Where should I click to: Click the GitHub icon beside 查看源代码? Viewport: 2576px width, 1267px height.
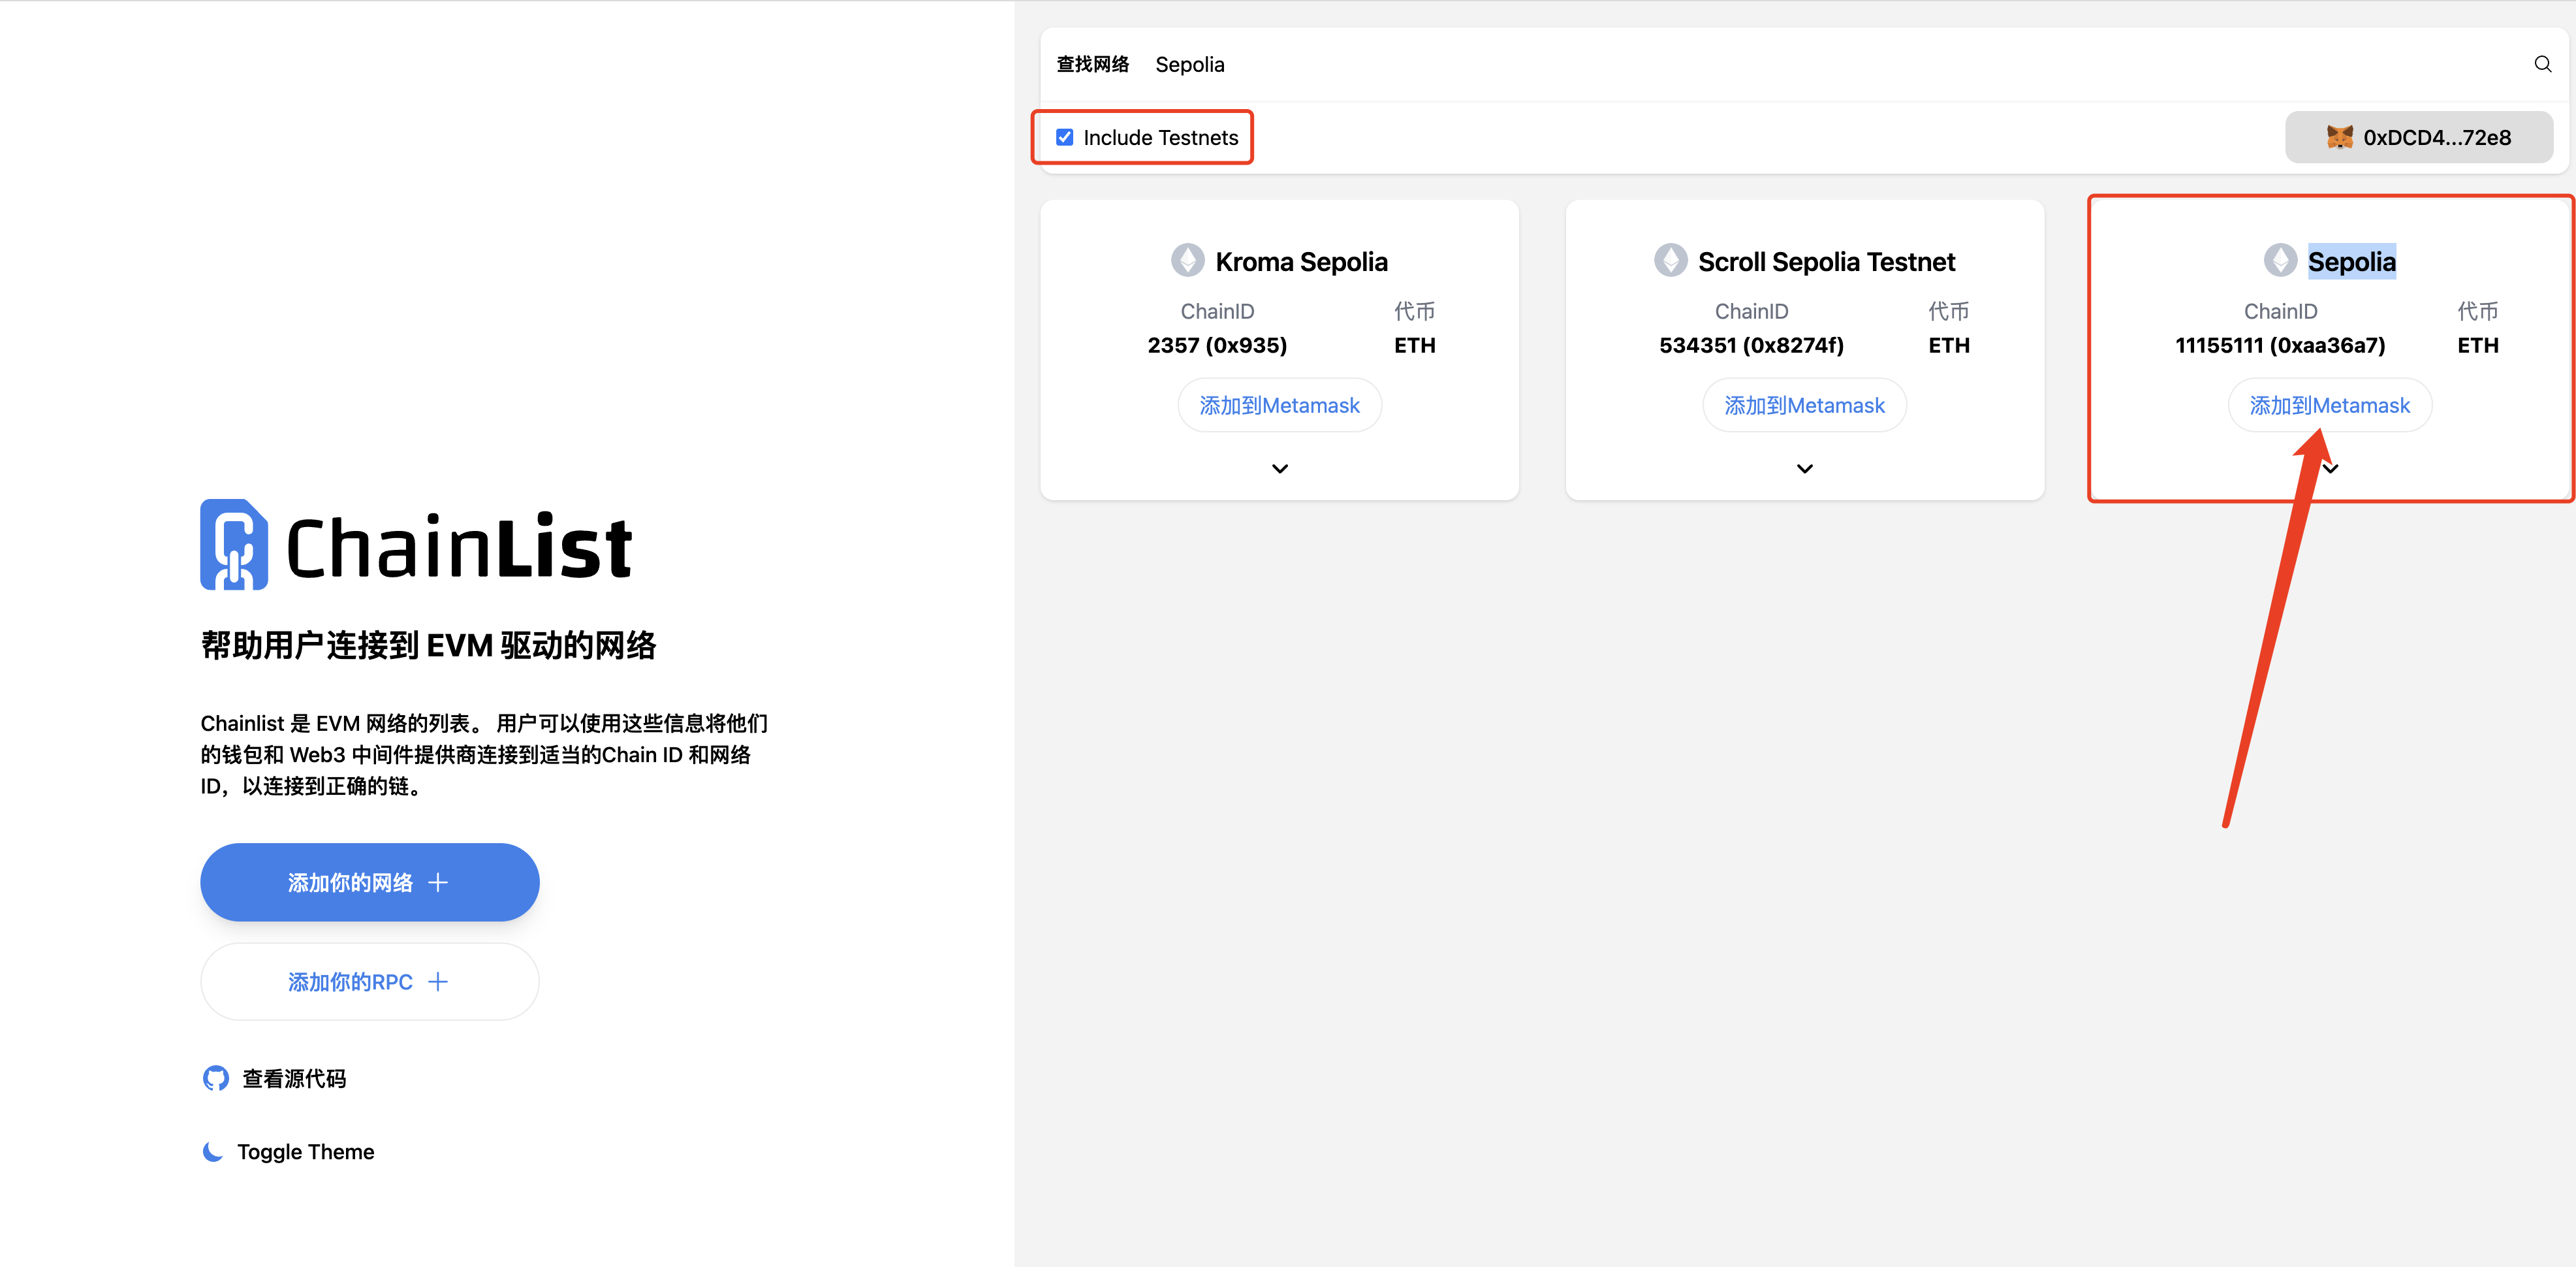215,1078
